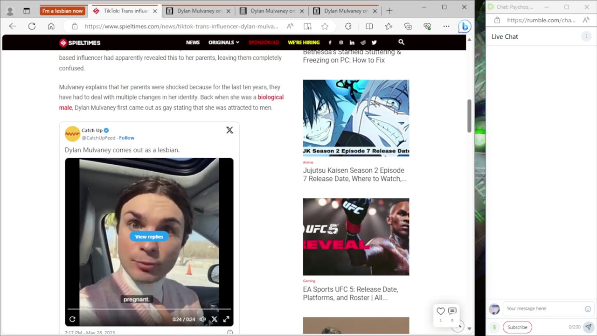
Task: Open SpielTimes Facebook page icon
Action: pos(330,42)
